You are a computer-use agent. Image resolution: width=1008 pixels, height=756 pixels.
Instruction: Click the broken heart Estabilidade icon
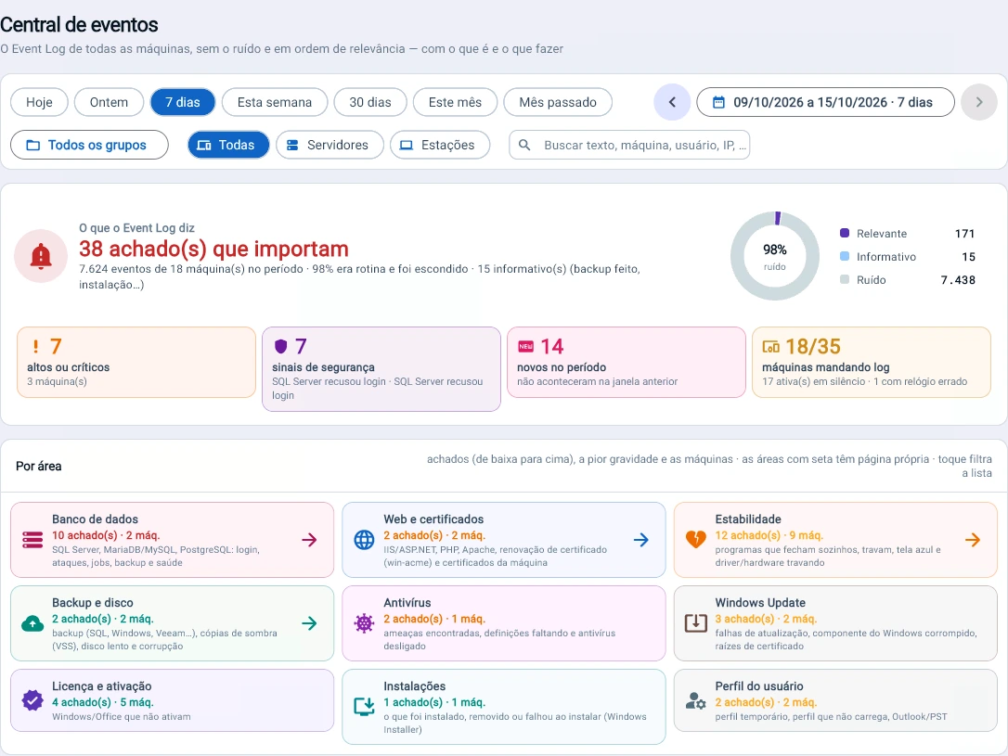[695, 540]
